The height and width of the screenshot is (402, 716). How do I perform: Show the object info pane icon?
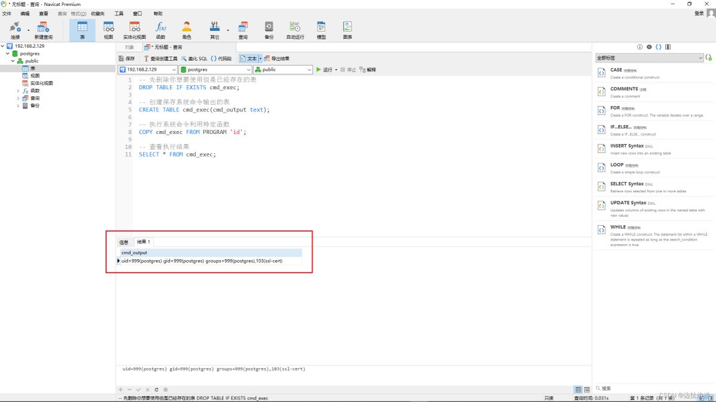(640, 47)
